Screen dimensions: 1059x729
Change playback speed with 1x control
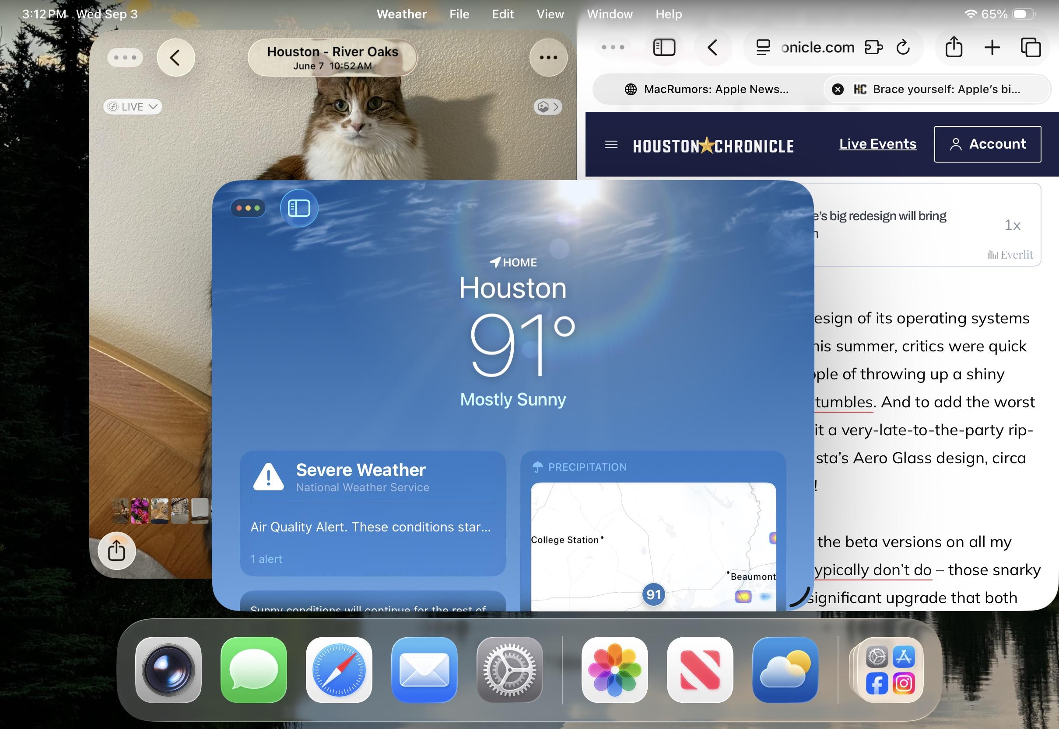(x=1012, y=225)
